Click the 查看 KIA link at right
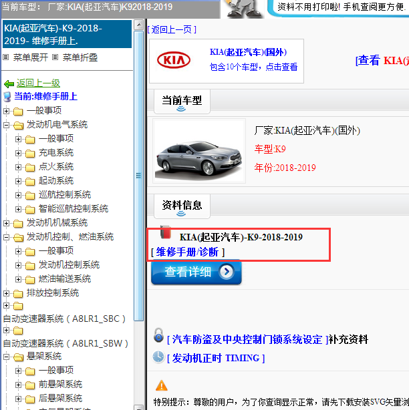 [382, 61]
